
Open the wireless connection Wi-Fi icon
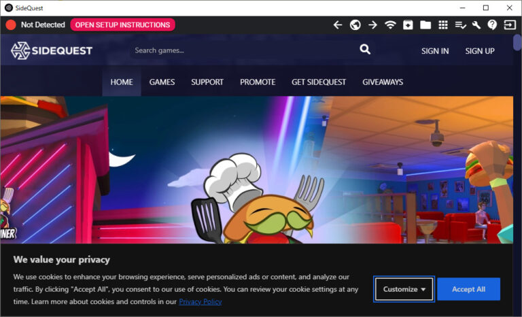390,25
